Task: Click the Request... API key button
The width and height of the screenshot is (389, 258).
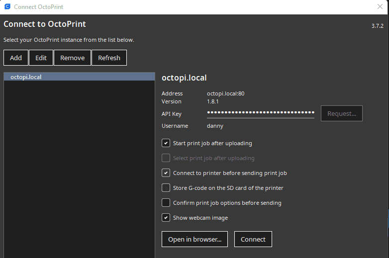Action: click(x=342, y=113)
